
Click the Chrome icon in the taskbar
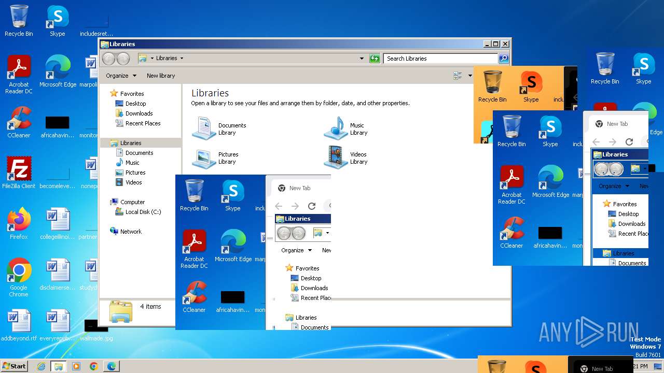click(93, 366)
